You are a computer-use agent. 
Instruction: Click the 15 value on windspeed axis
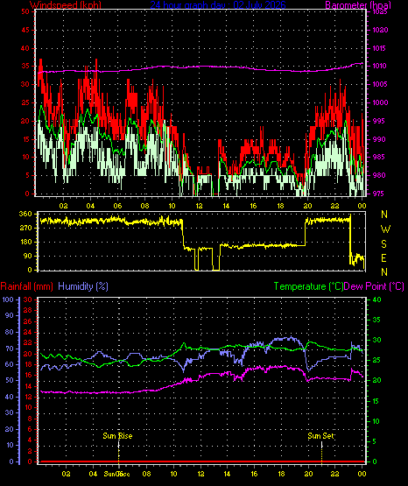tap(25, 139)
